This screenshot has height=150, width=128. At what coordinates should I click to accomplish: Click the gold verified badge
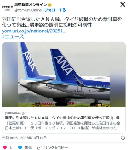(x=50, y=5)
